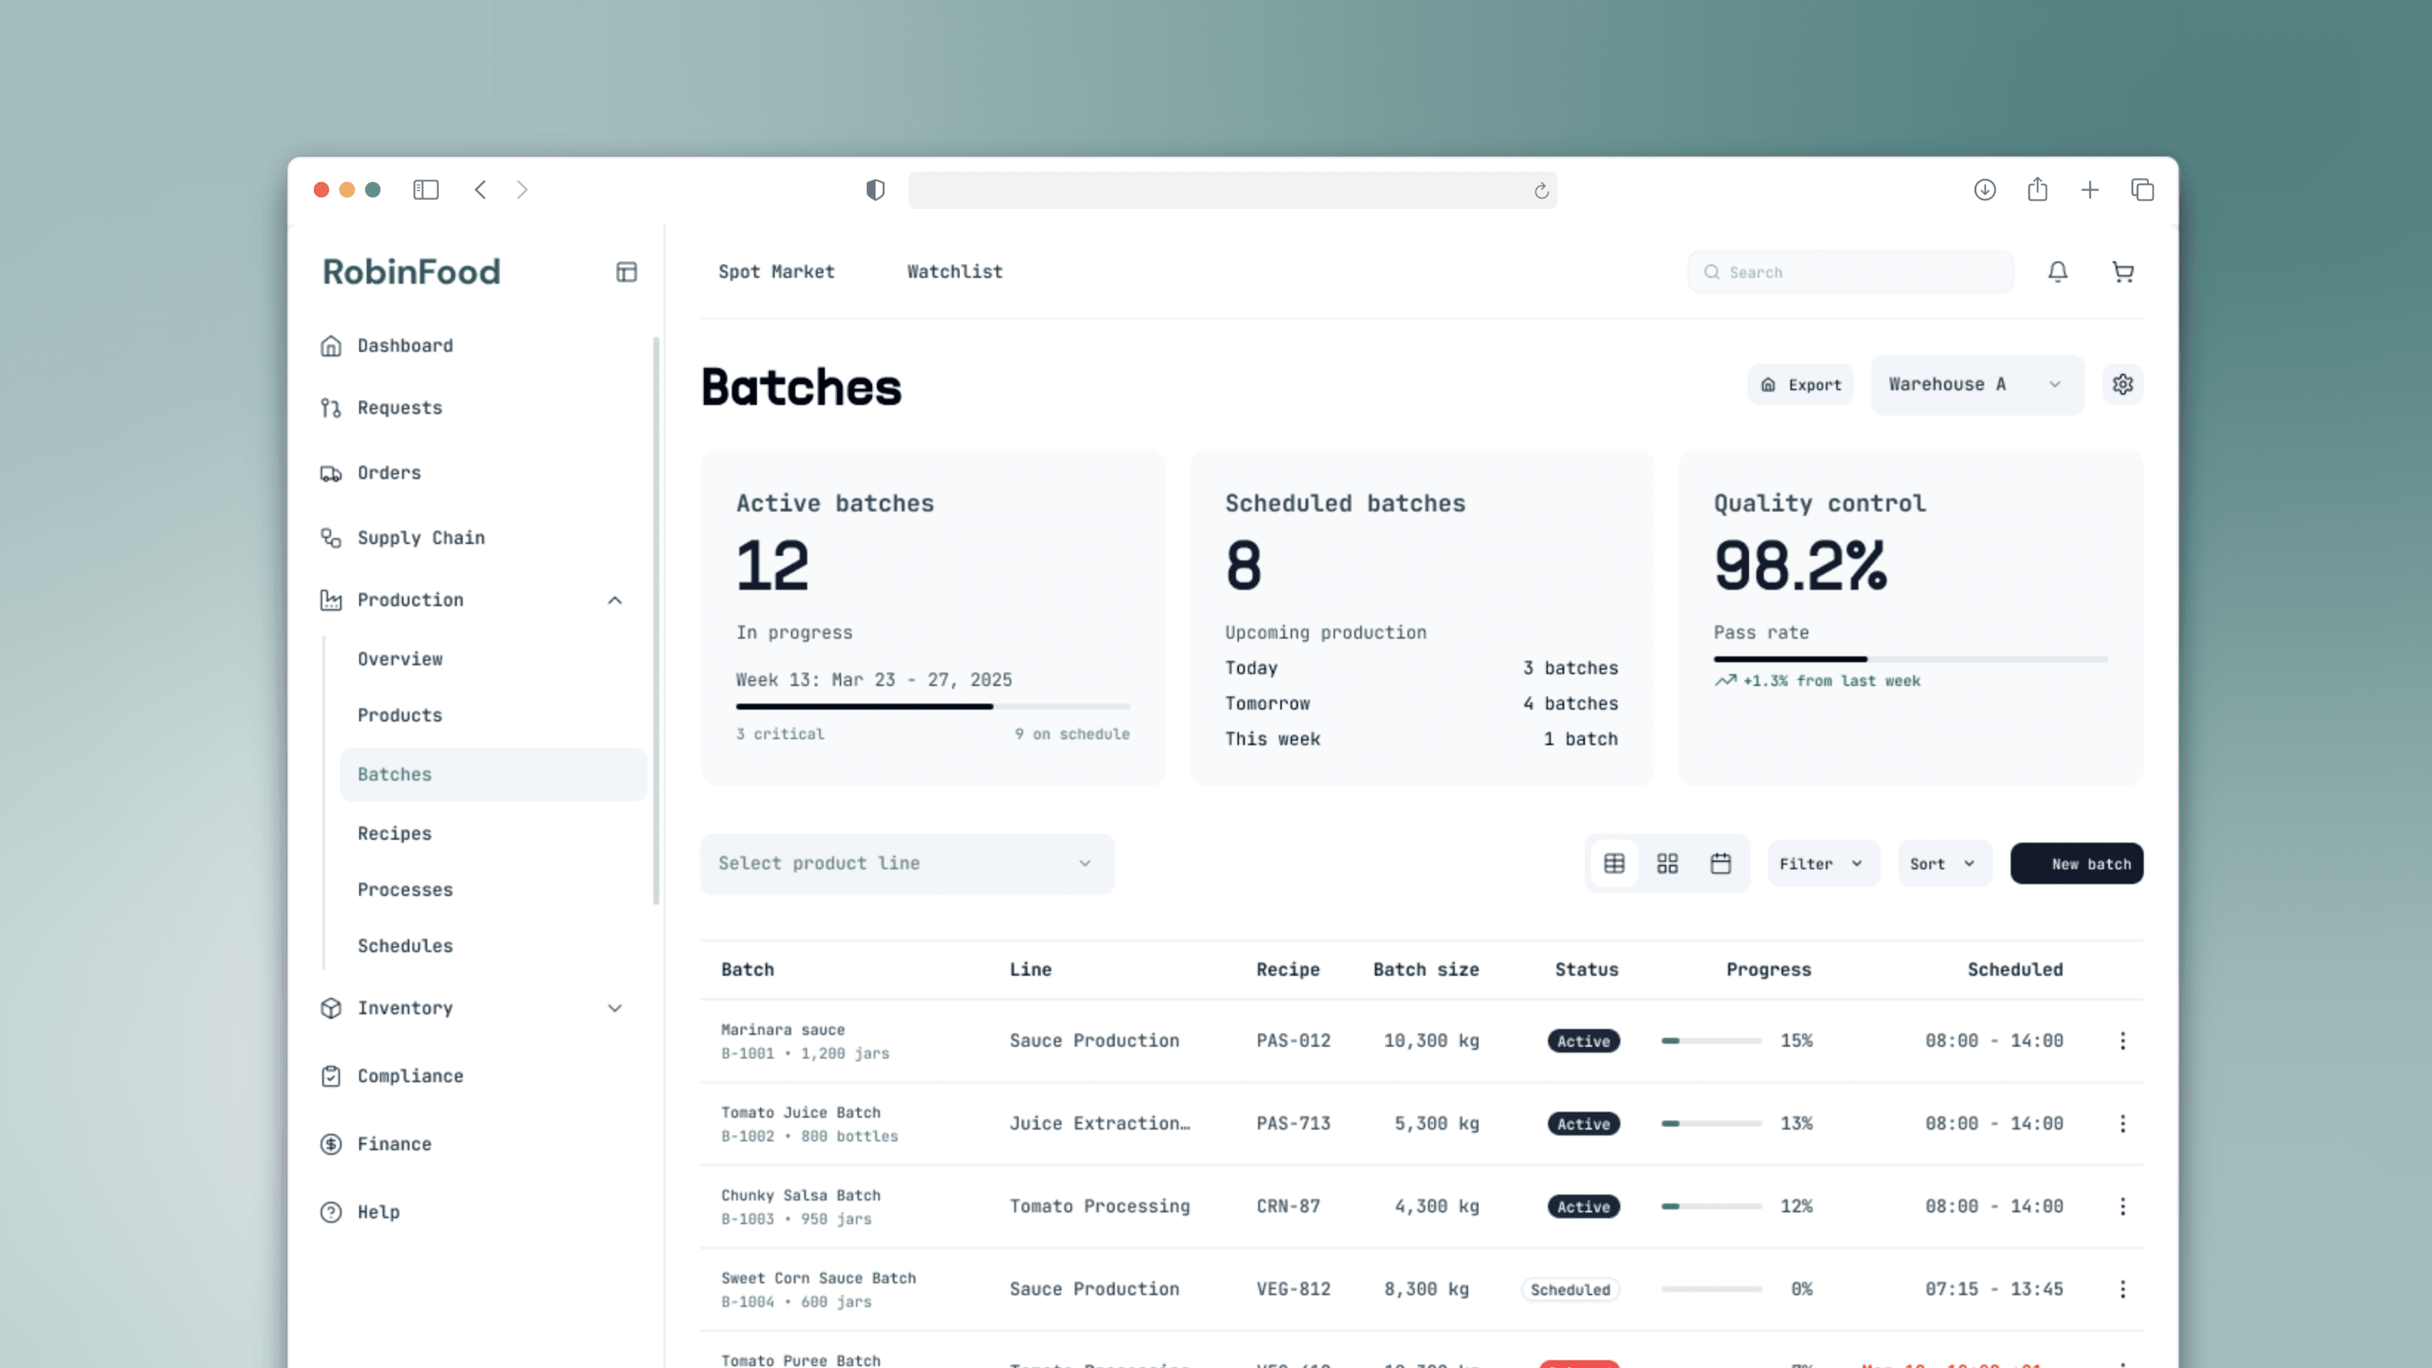Switch to grid card view

click(x=1668, y=864)
